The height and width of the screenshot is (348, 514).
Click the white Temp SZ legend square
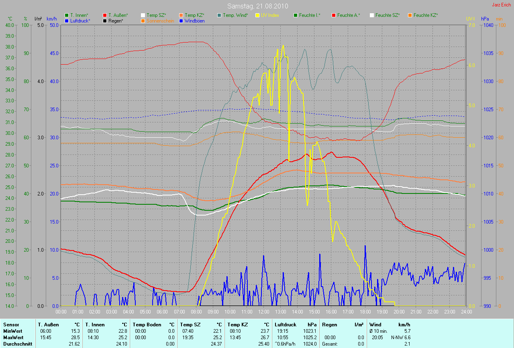point(143,15)
